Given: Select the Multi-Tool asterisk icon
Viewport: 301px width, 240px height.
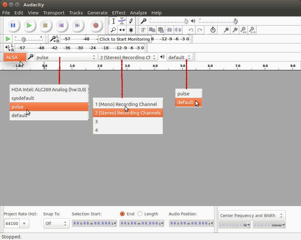Looking at the screenshot, I should point(131,30).
